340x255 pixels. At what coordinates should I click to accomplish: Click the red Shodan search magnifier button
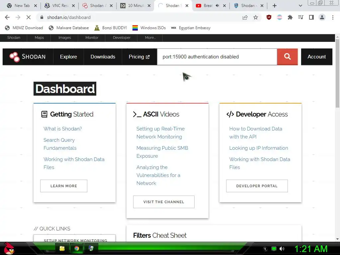(287, 56)
